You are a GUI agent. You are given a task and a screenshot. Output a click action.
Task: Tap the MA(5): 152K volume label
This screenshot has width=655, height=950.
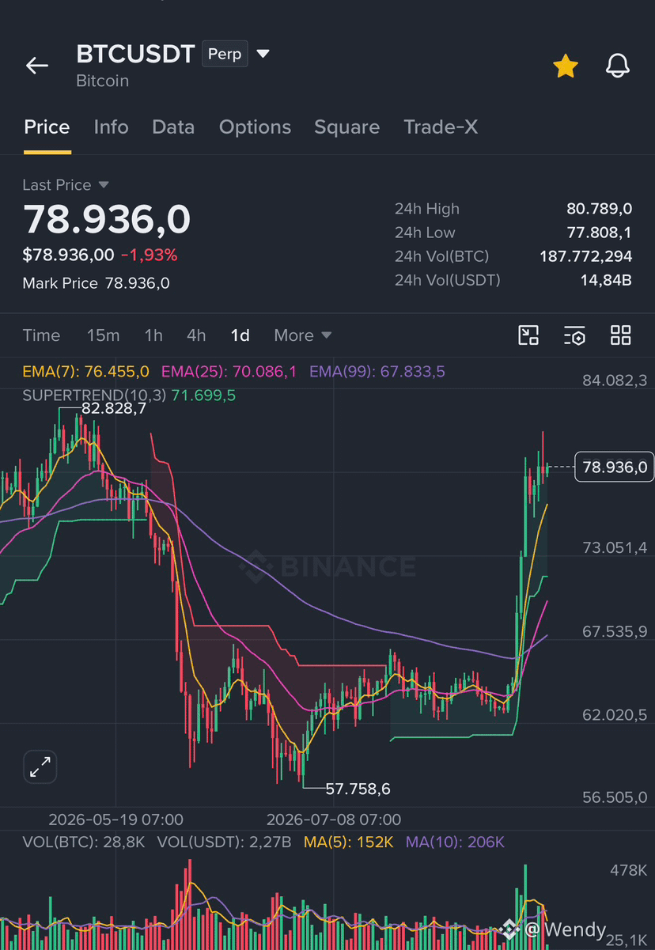tap(349, 842)
